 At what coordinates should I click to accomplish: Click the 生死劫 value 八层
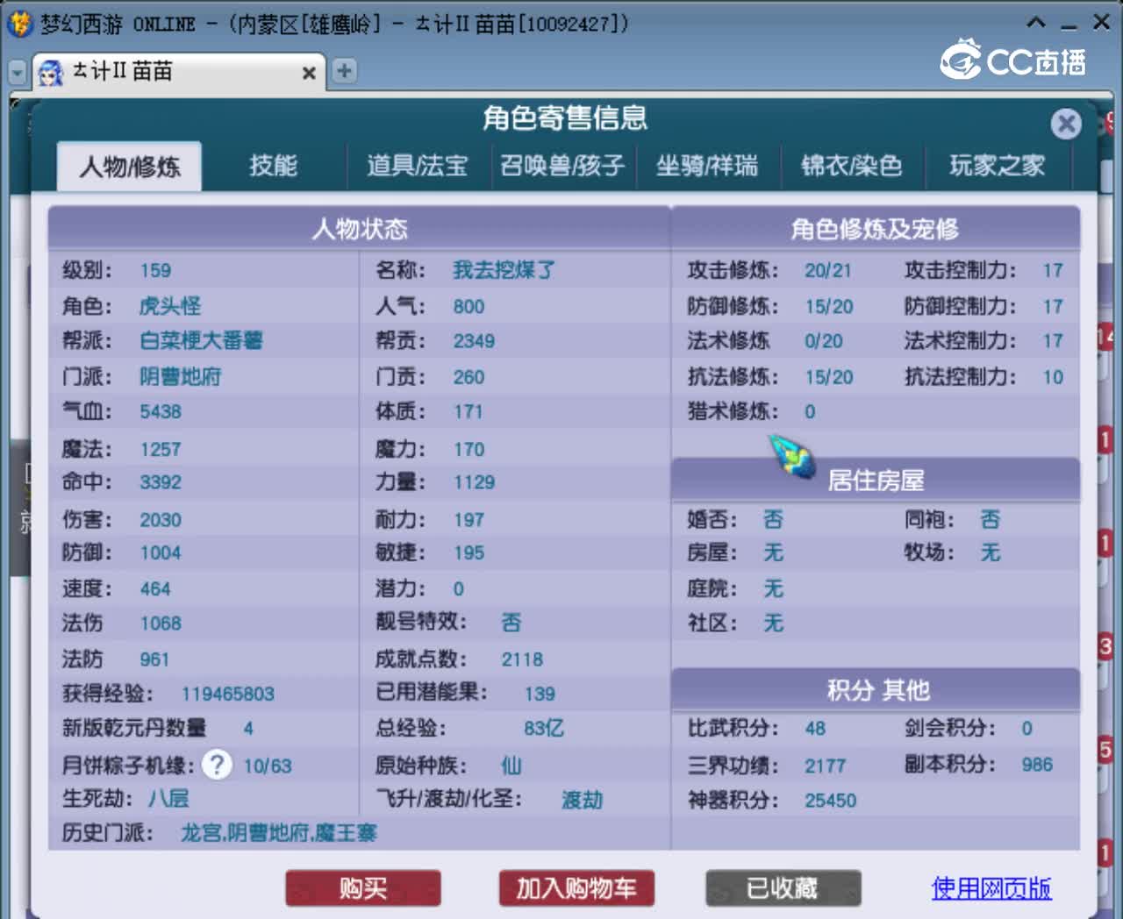pyautogui.click(x=168, y=798)
